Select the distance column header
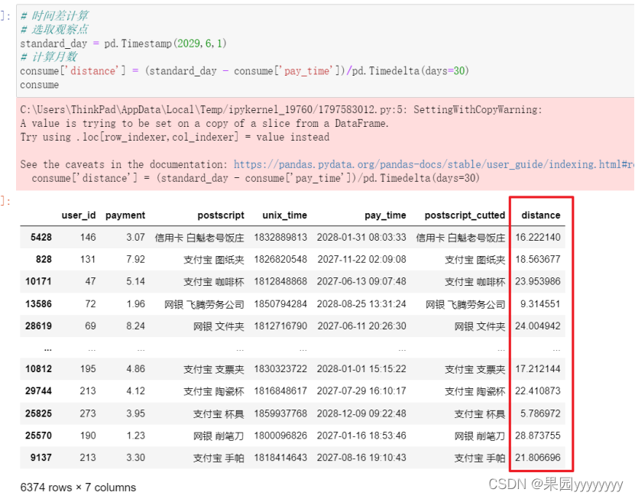This screenshot has width=635, height=499. coord(540,215)
